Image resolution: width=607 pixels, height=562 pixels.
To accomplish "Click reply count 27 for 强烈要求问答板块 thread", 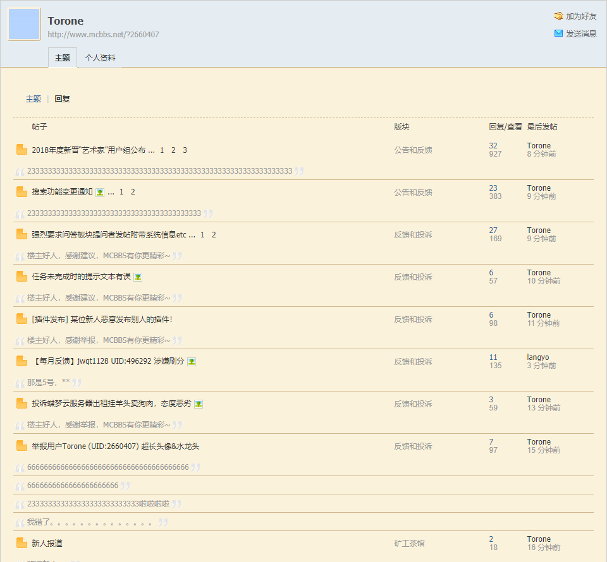I will [x=493, y=230].
